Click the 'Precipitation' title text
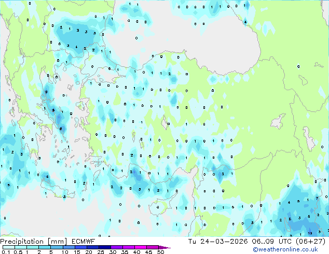The height and width of the screenshot is (254, 329). 22,242
